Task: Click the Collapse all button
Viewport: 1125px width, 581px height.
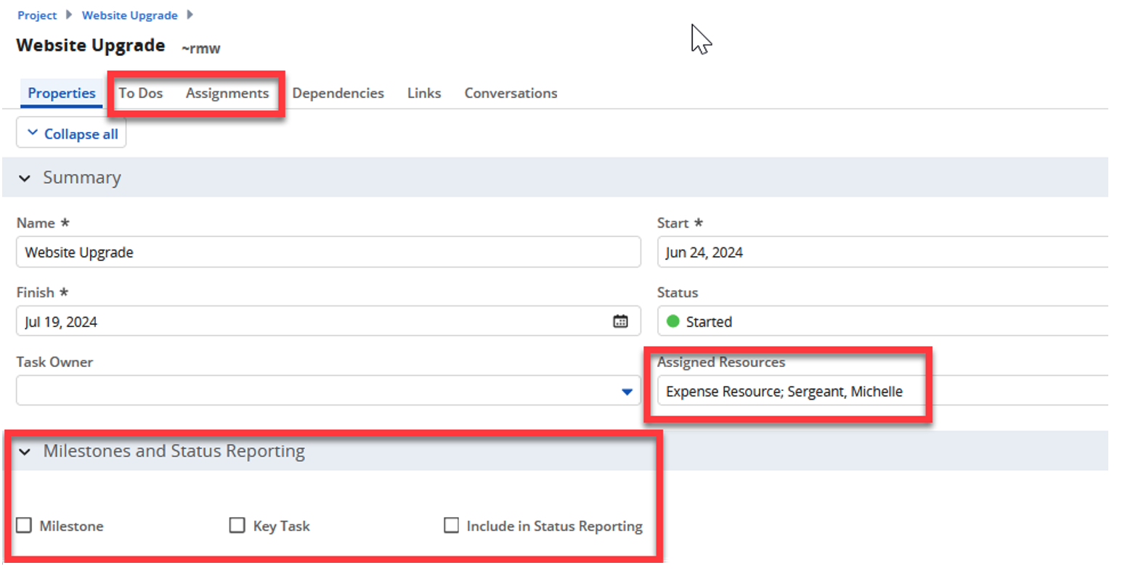Action: coord(71,133)
